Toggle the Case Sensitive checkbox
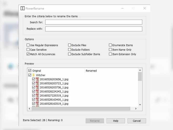The width and height of the screenshot is (173, 130). tap(28, 50)
